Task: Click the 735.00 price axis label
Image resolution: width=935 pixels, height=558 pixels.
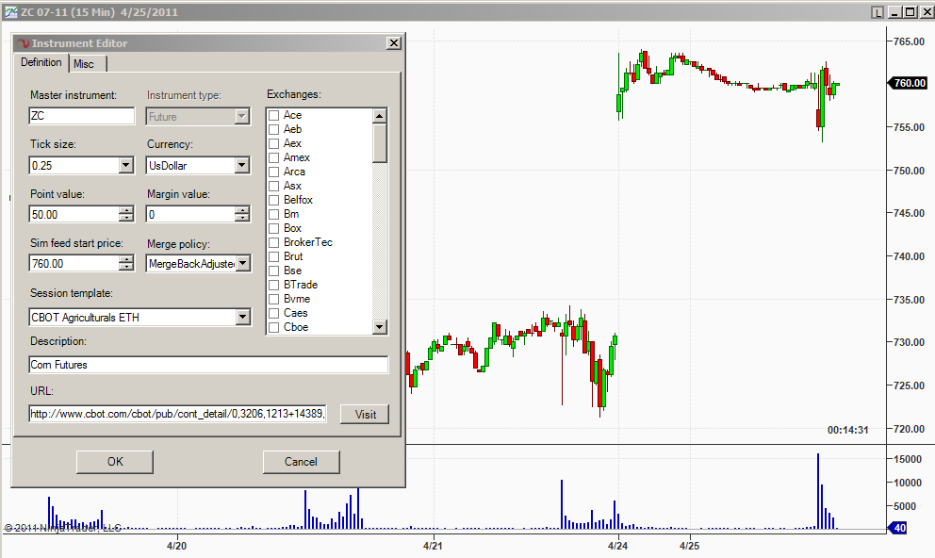Action: [x=909, y=300]
